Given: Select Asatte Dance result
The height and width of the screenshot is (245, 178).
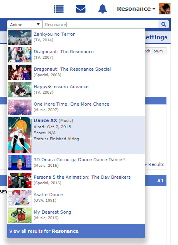Looking at the screenshot, I should 76,198.
